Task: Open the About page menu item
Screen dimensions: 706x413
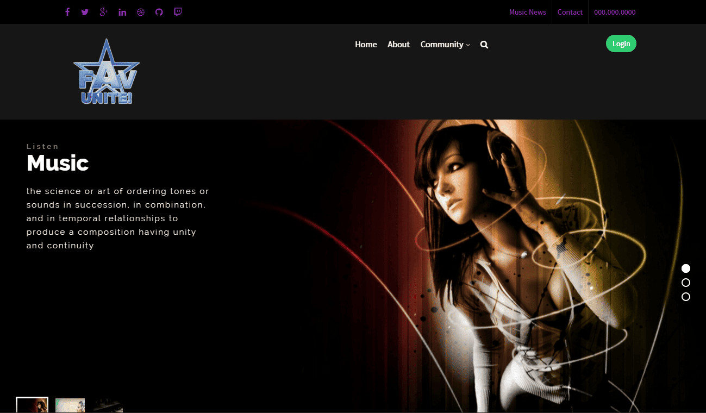Action: pos(398,45)
